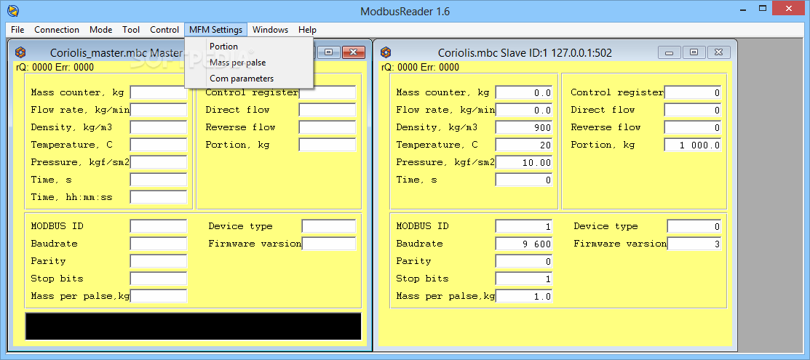Screen dimensions: 810x360
Task: Click Mass counter value 0.0 in Slave window
Action: [524, 93]
